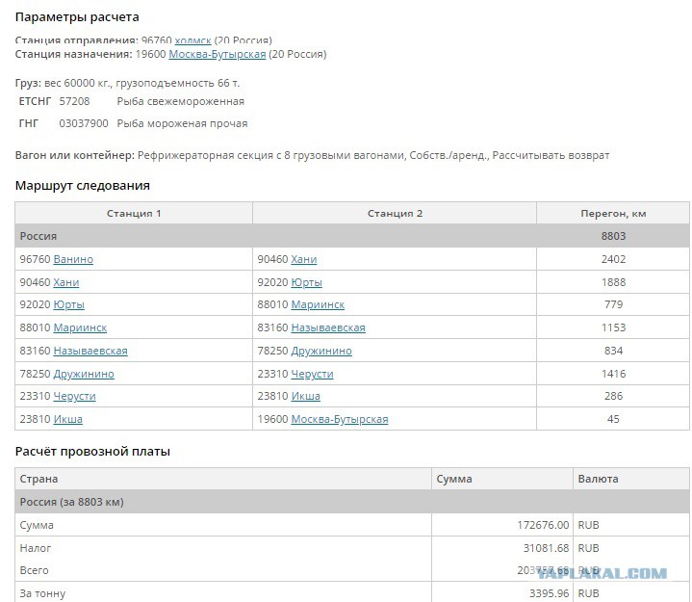Select the tax amount 31081.68

click(x=547, y=548)
